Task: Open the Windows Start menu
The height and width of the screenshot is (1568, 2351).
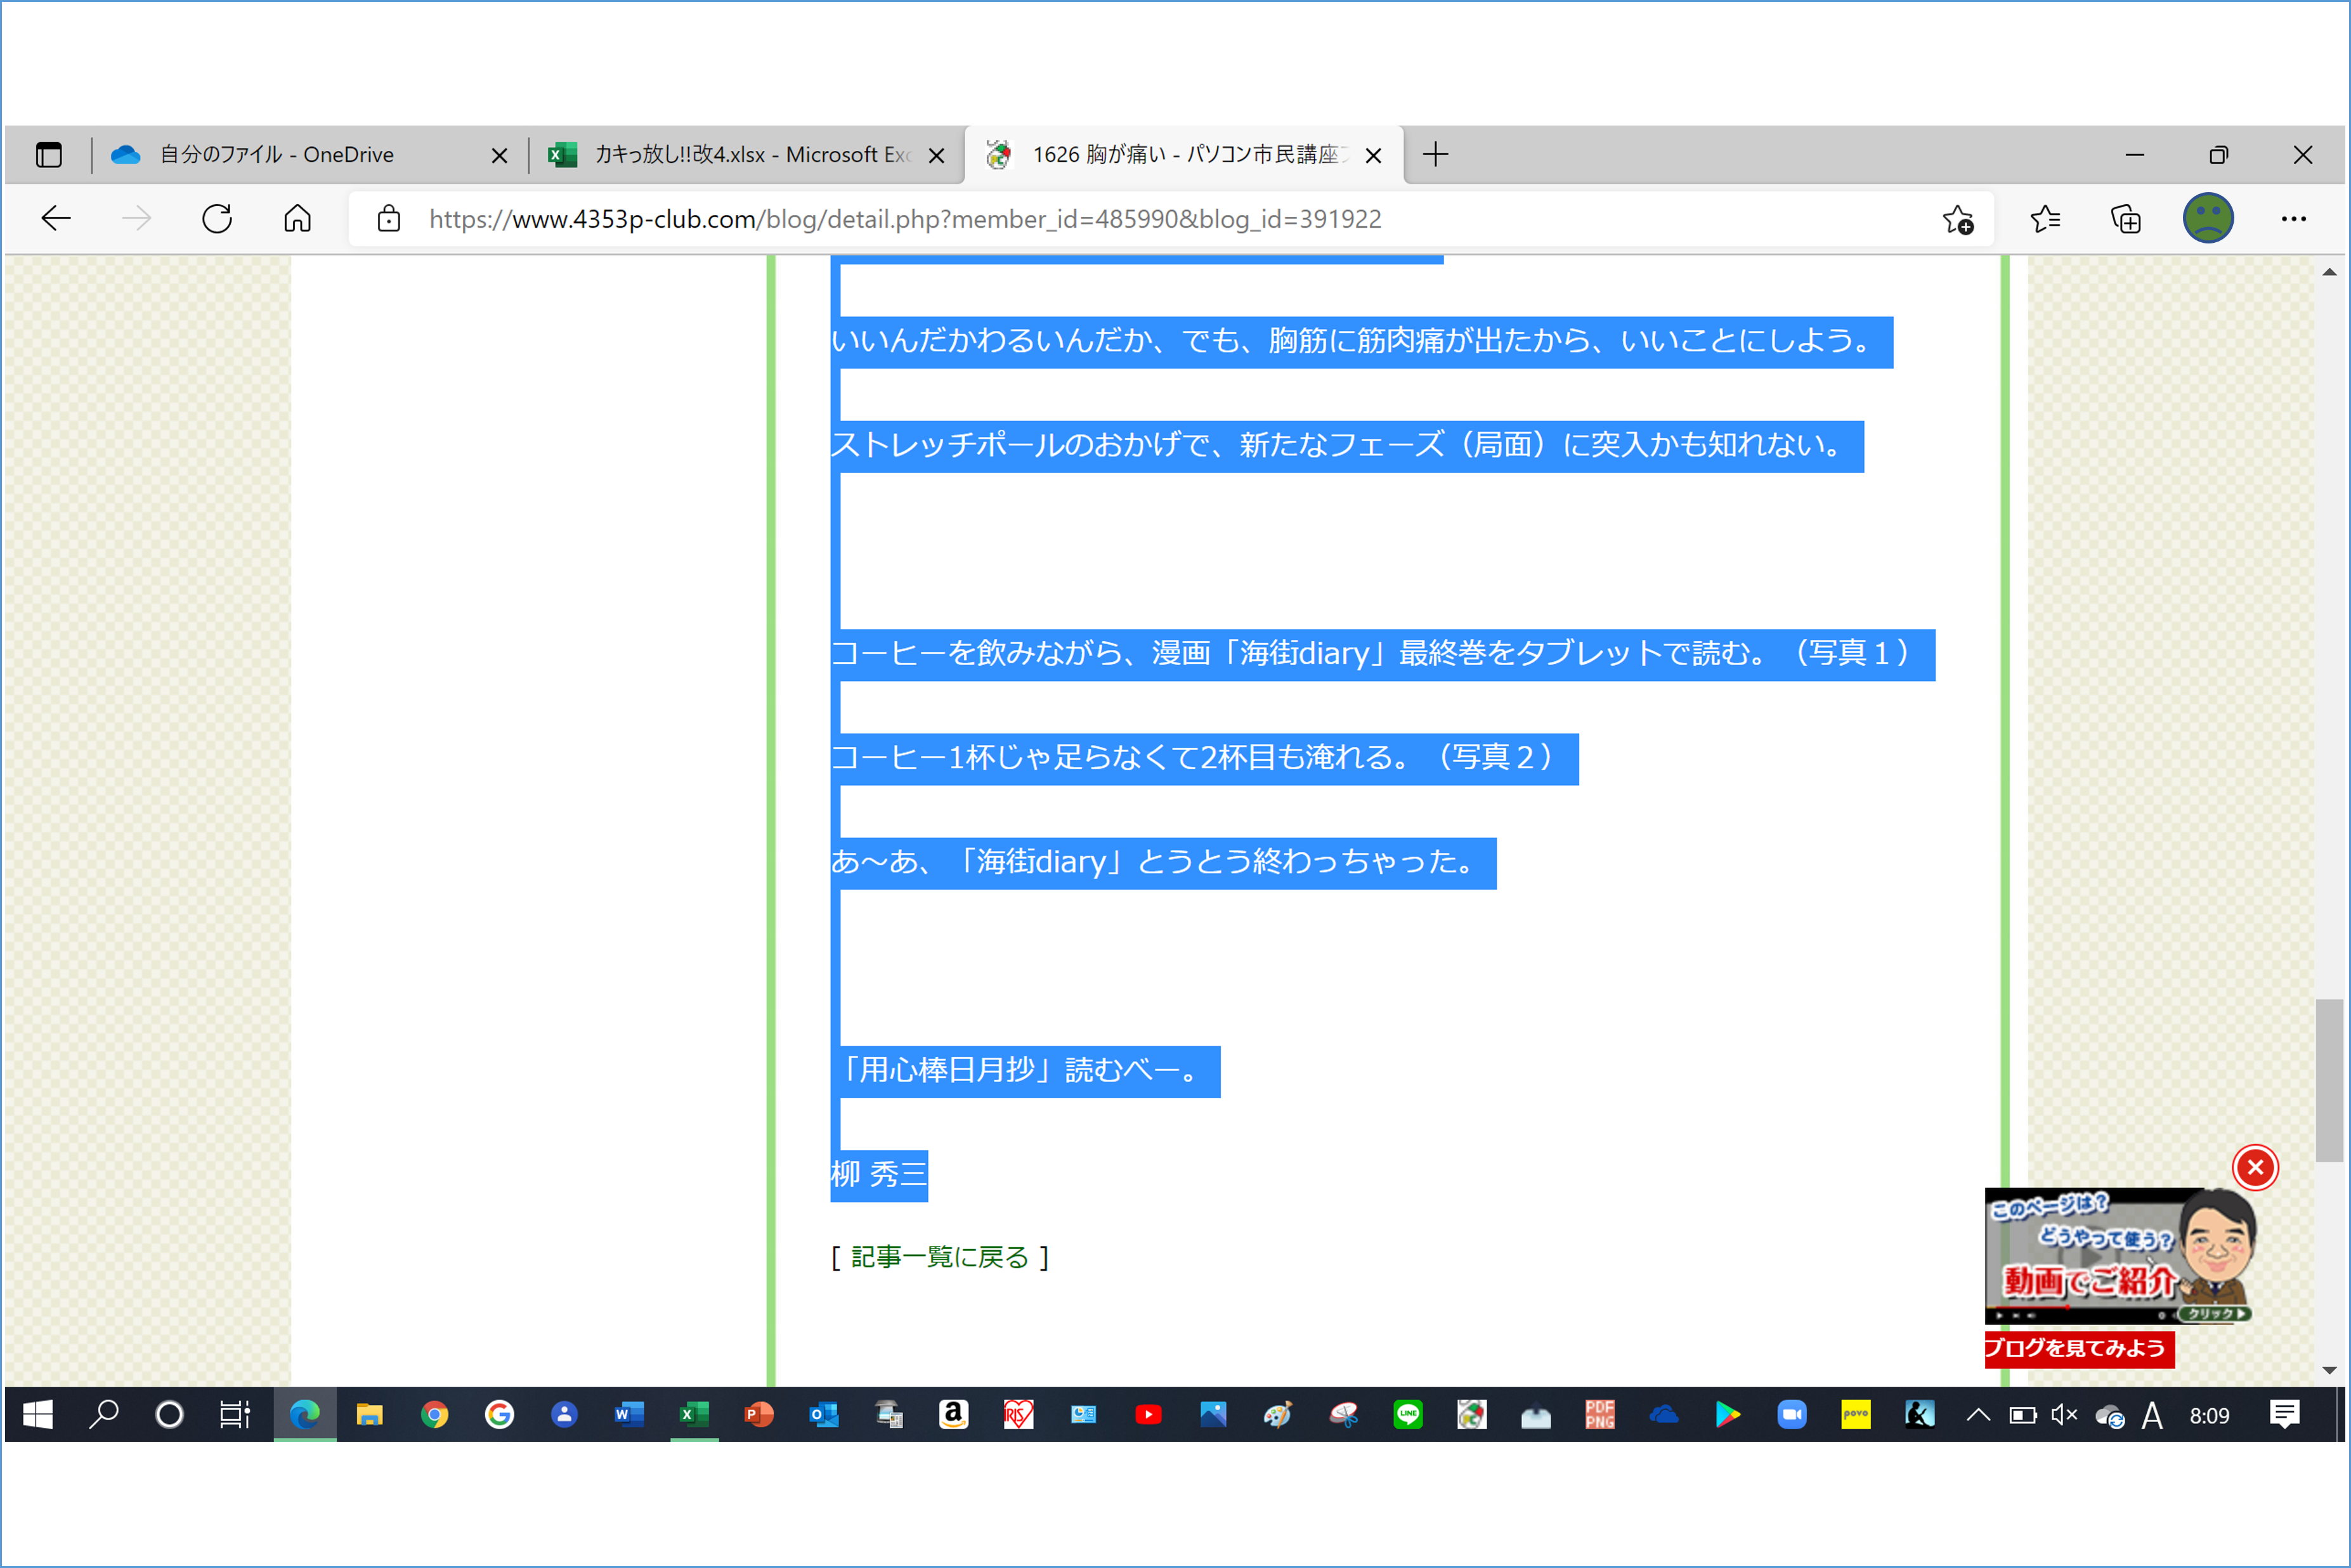Action: click(38, 1414)
